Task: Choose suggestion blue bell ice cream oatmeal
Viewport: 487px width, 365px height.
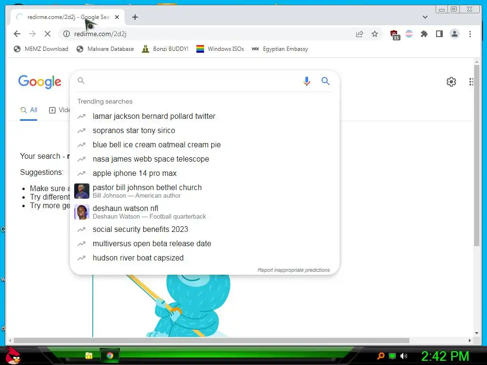Action: pos(156,144)
